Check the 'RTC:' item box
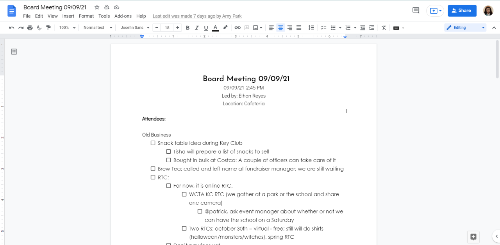500x245 pixels. point(153,177)
